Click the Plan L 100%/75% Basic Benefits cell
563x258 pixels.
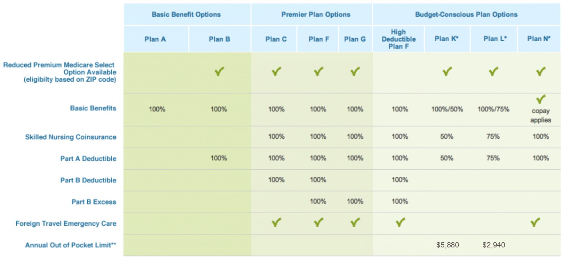(x=493, y=109)
